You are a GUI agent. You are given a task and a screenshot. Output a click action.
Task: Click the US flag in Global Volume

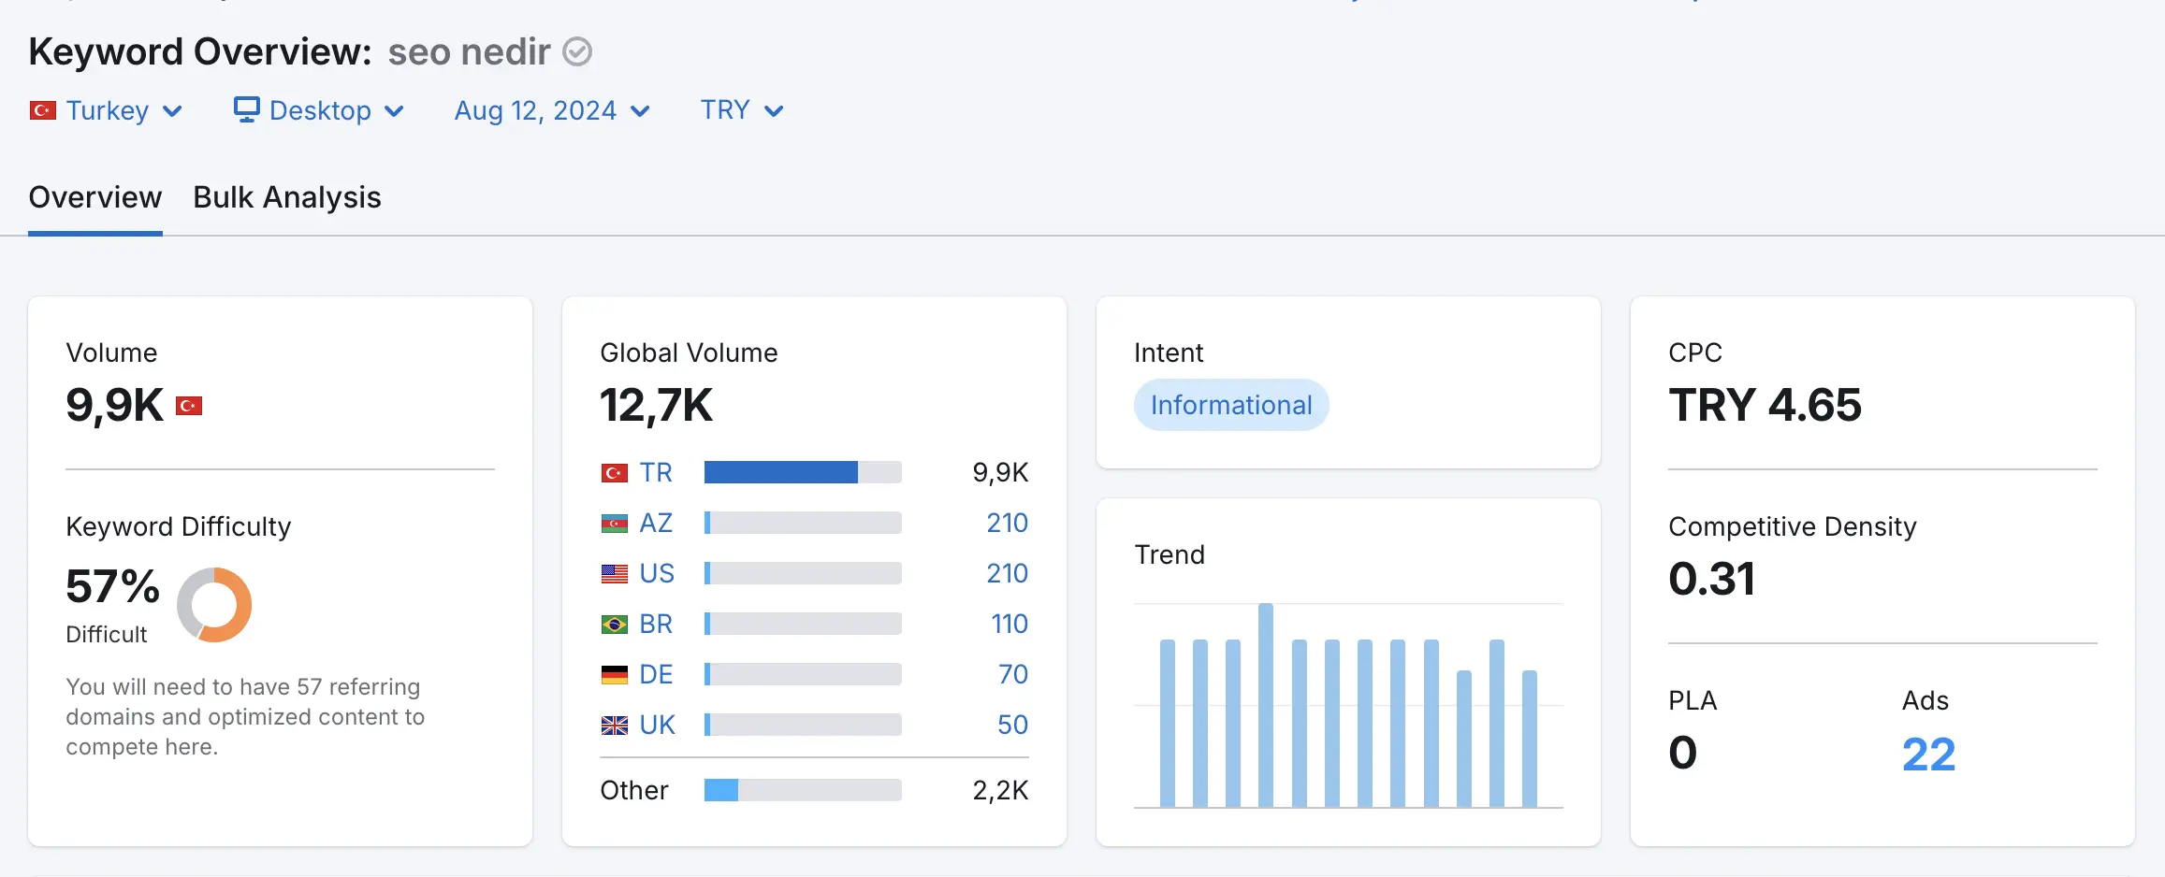(x=614, y=574)
